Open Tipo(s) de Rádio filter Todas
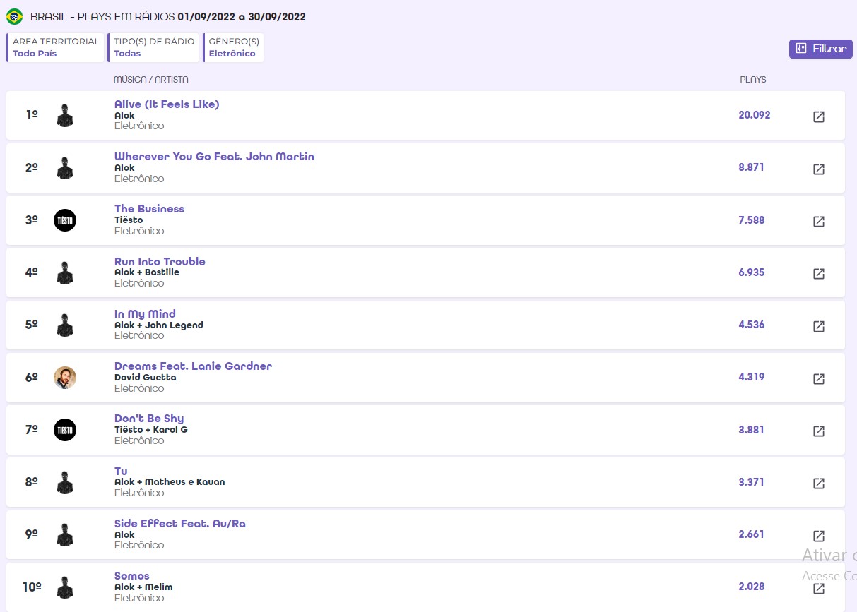The width and height of the screenshot is (857, 612). [153, 47]
